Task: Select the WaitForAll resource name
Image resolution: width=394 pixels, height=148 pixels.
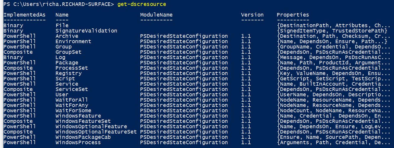Action: (72, 100)
